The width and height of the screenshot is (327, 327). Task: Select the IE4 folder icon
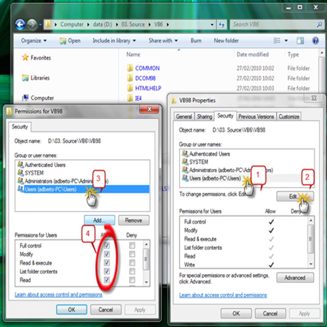click(x=130, y=98)
